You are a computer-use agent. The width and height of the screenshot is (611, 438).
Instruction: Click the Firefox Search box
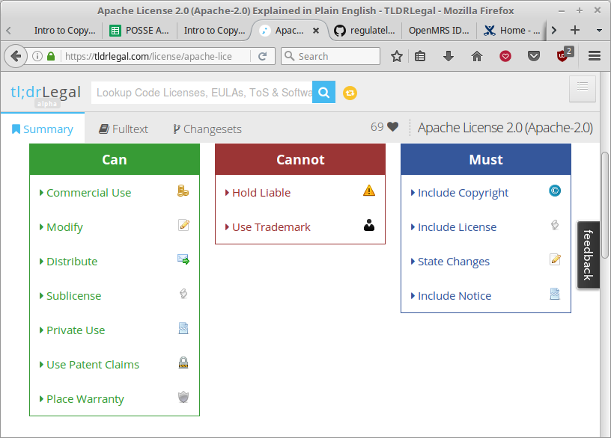[330, 56]
